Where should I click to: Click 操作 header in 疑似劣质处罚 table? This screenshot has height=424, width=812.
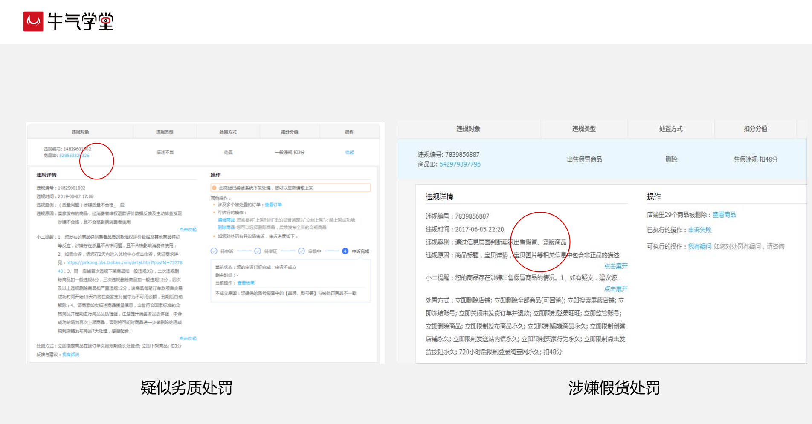point(349,132)
